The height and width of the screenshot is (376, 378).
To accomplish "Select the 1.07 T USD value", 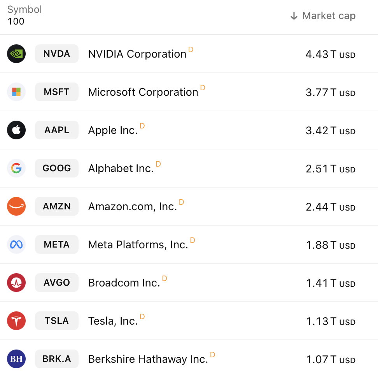I will 331,359.
